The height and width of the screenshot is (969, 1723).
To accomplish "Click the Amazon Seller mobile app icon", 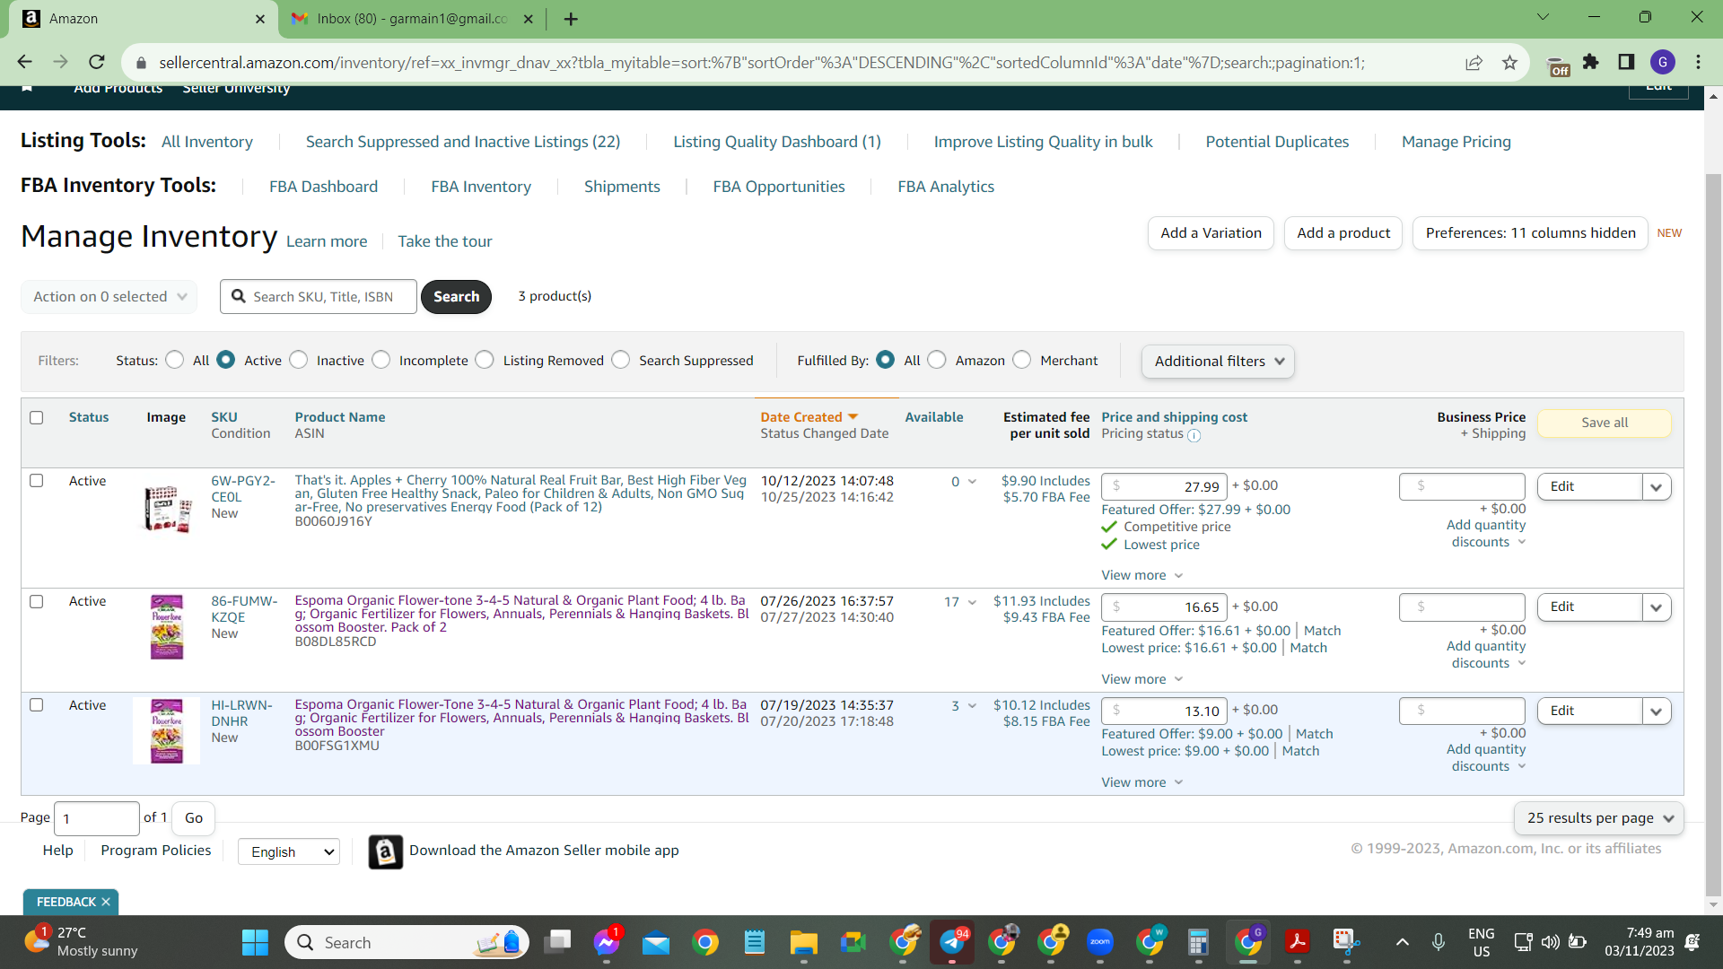I will click(x=385, y=851).
